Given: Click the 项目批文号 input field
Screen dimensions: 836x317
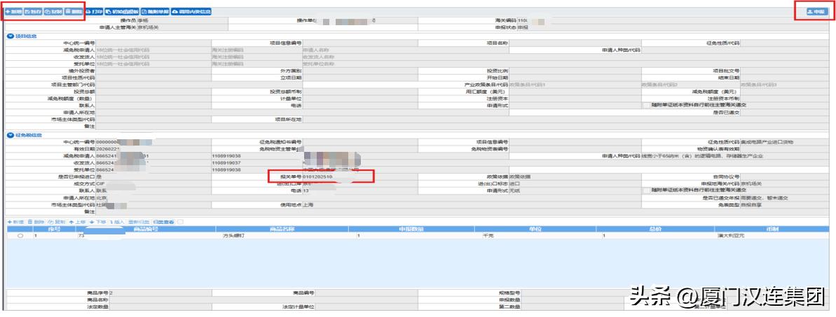Looking at the screenshot, I should pyautogui.click(x=786, y=71).
